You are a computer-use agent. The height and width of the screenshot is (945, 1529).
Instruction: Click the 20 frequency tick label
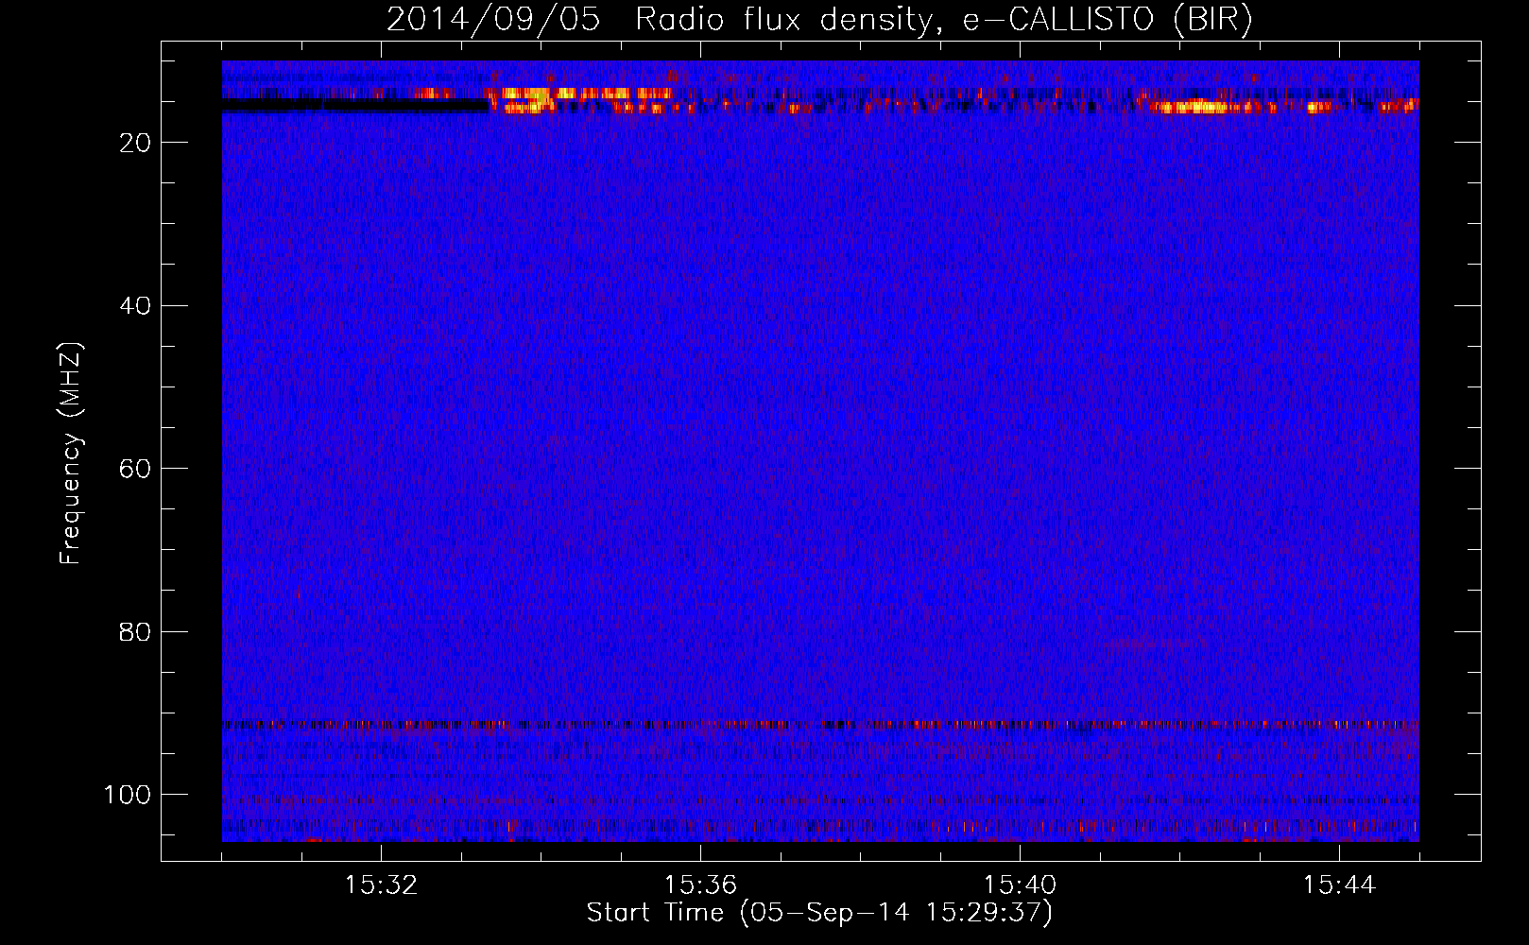pyautogui.click(x=136, y=143)
